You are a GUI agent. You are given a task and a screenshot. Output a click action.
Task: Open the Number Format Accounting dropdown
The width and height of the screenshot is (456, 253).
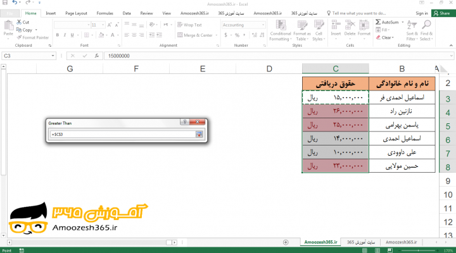(x=263, y=25)
